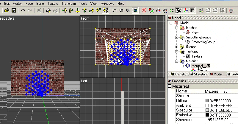The width and height of the screenshot is (238, 124).
Task: Open the Tools menu
Action: 83,4
